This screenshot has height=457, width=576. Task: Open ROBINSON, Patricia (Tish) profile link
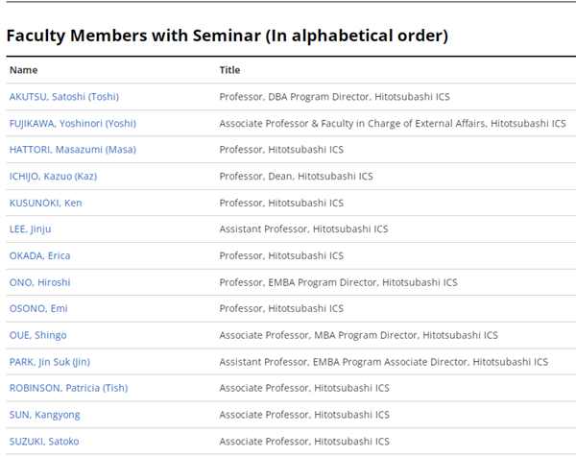(x=69, y=388)
